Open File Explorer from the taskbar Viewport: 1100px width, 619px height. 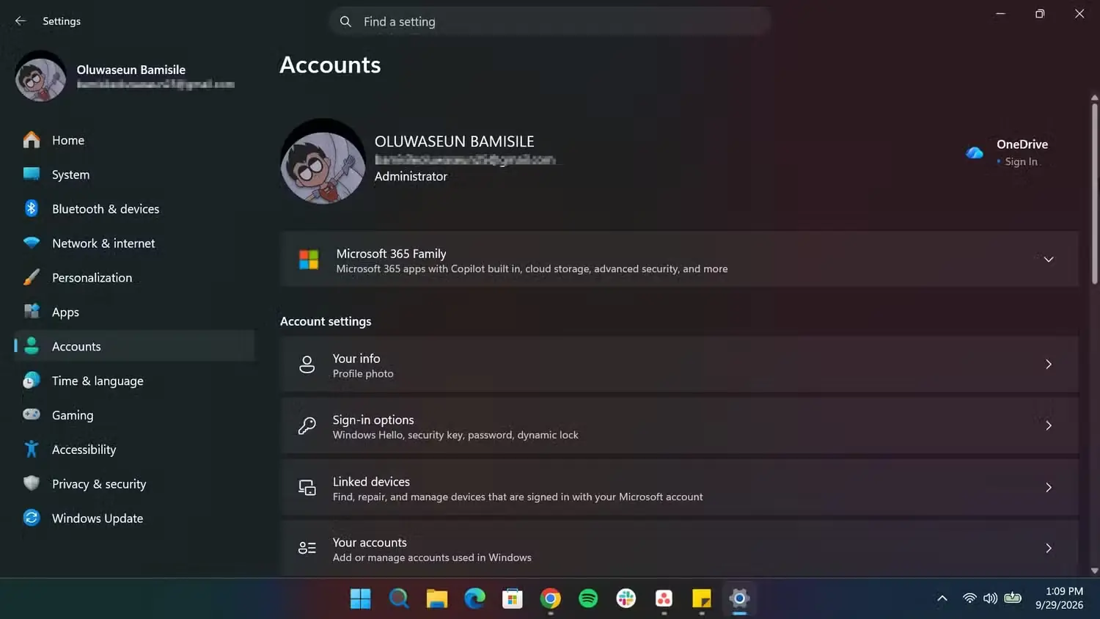click(436, 598)
